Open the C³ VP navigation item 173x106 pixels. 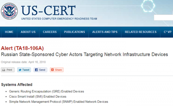click(168, 32)
